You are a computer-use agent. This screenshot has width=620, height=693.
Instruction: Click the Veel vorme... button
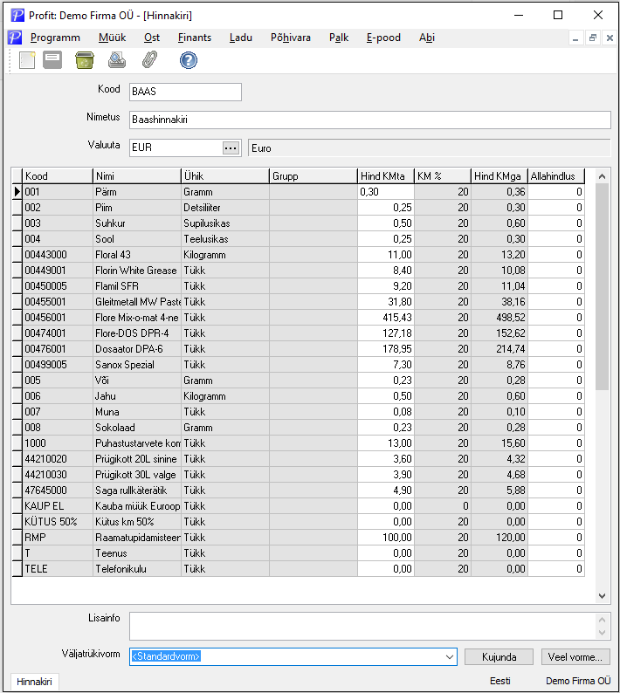pos(575,657)
